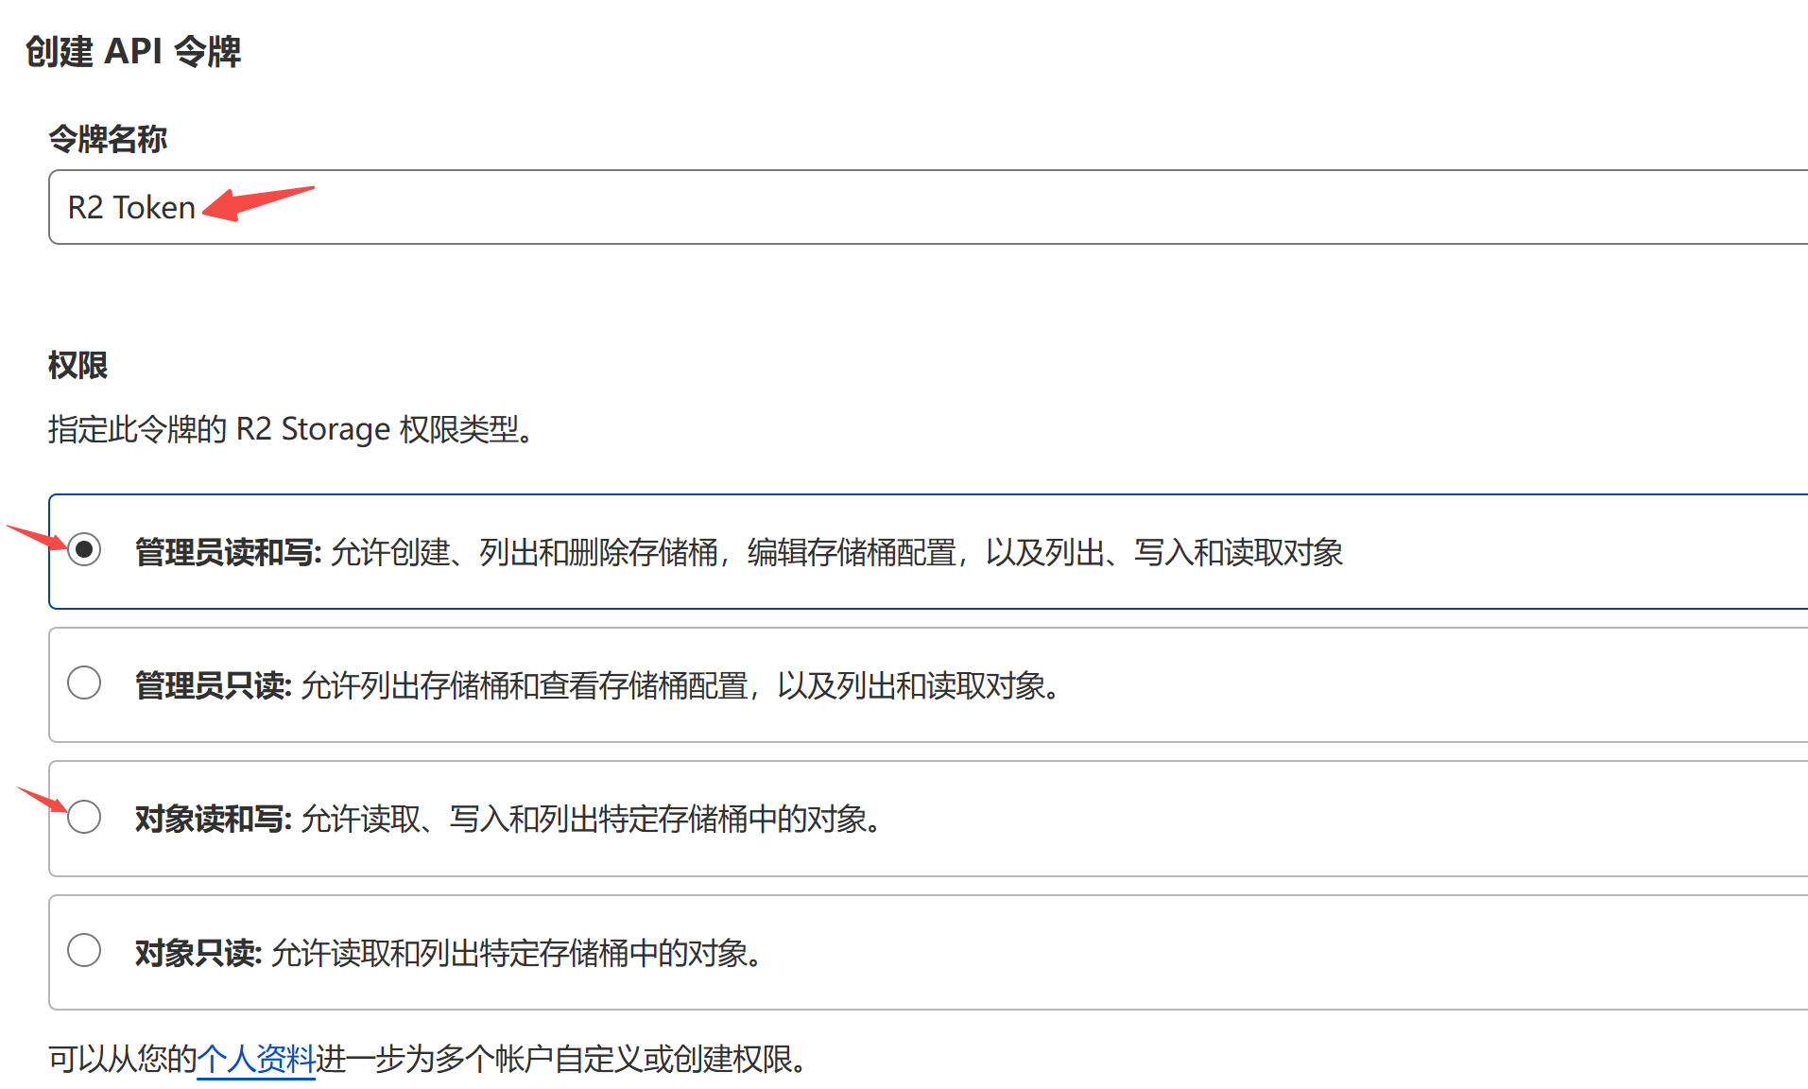Viewport: 1808px width, 1089px height.
Task: Click the 对象只读 option card text
Action: [450, 953]
